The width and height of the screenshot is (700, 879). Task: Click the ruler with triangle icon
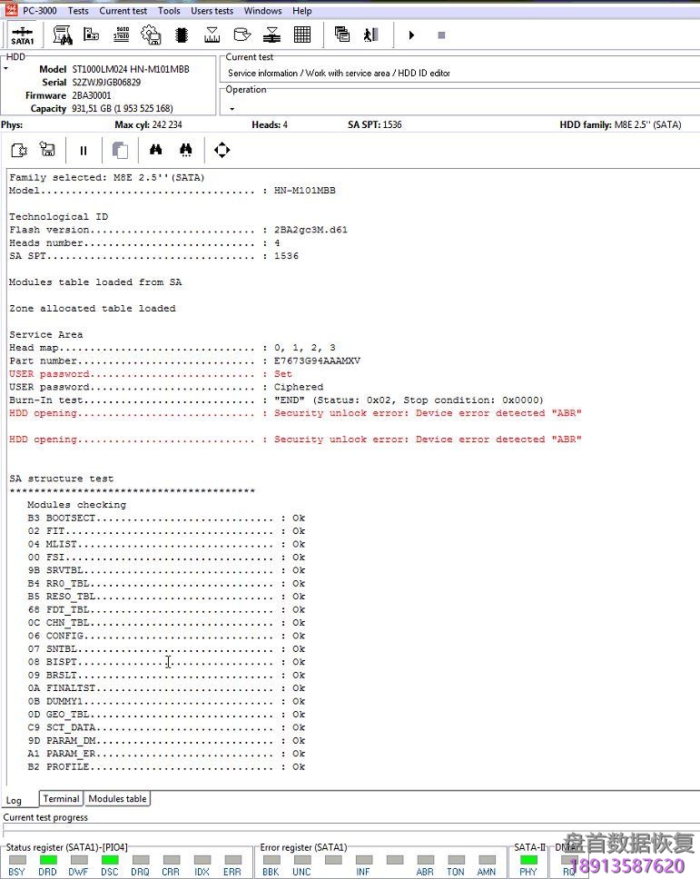tap(212, 35)
